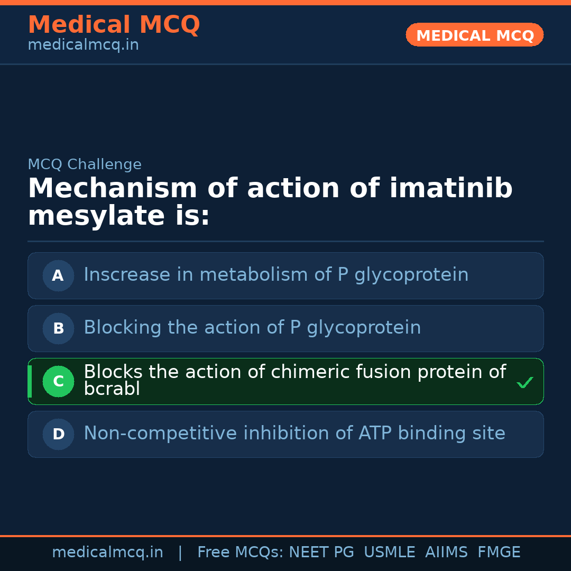Open the medicalmcq.in link under the header
This screenshot has height=571, width=571.
click(x=83, y=45)
